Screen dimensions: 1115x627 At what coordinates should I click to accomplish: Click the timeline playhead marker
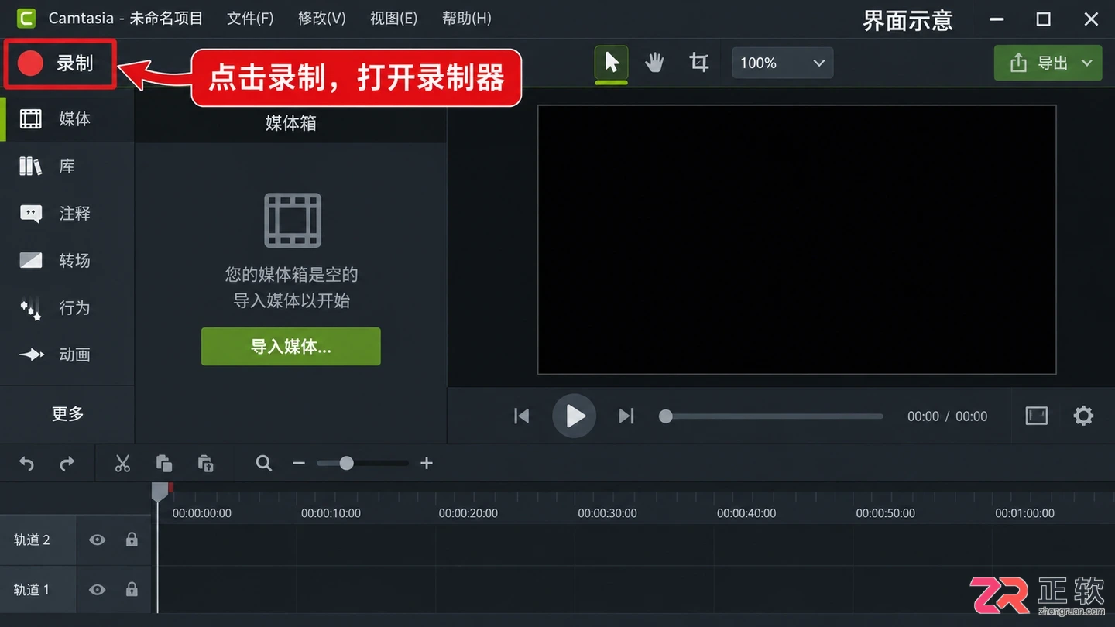(160, 492)
